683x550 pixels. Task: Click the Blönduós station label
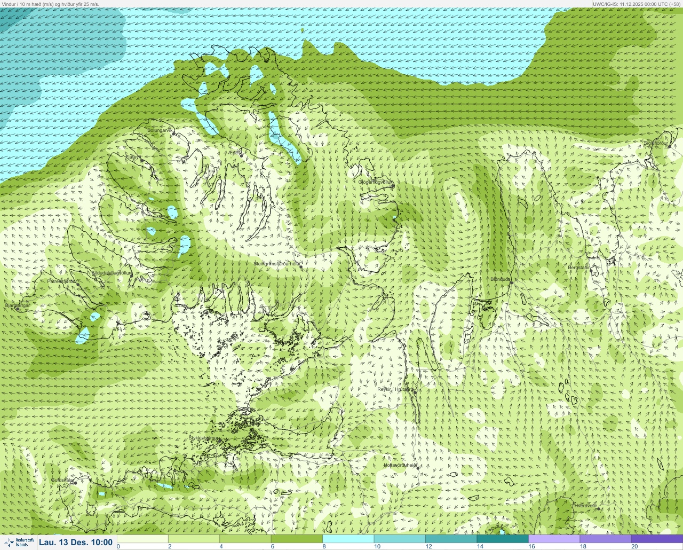(501, 279)
